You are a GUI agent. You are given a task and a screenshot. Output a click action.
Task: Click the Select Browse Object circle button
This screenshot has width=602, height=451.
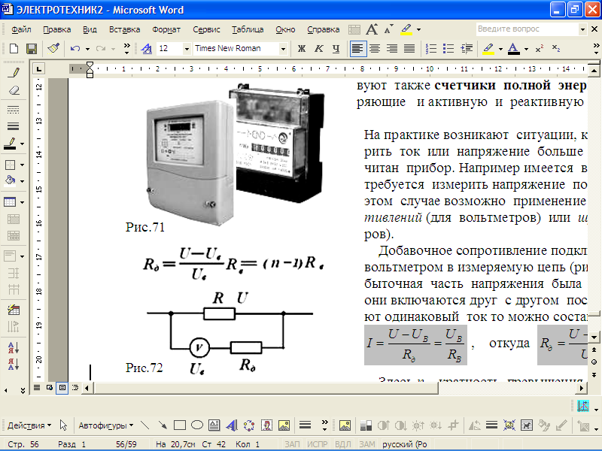[x=594, y=362]
